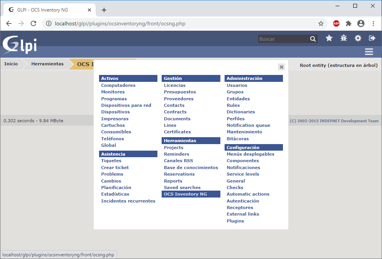This screenshot has height=259, width=382.
Task: Bookmark this page with the address bar star
Action: pyautogui.click(x=321, y=24)
